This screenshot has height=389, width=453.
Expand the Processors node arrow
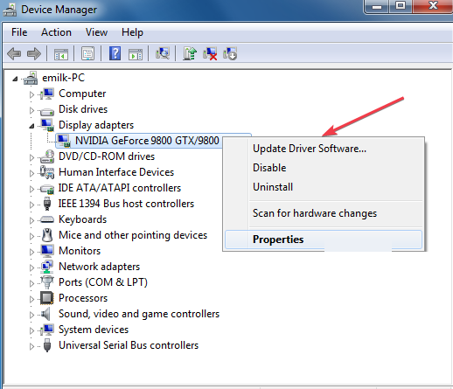[31, 299]
